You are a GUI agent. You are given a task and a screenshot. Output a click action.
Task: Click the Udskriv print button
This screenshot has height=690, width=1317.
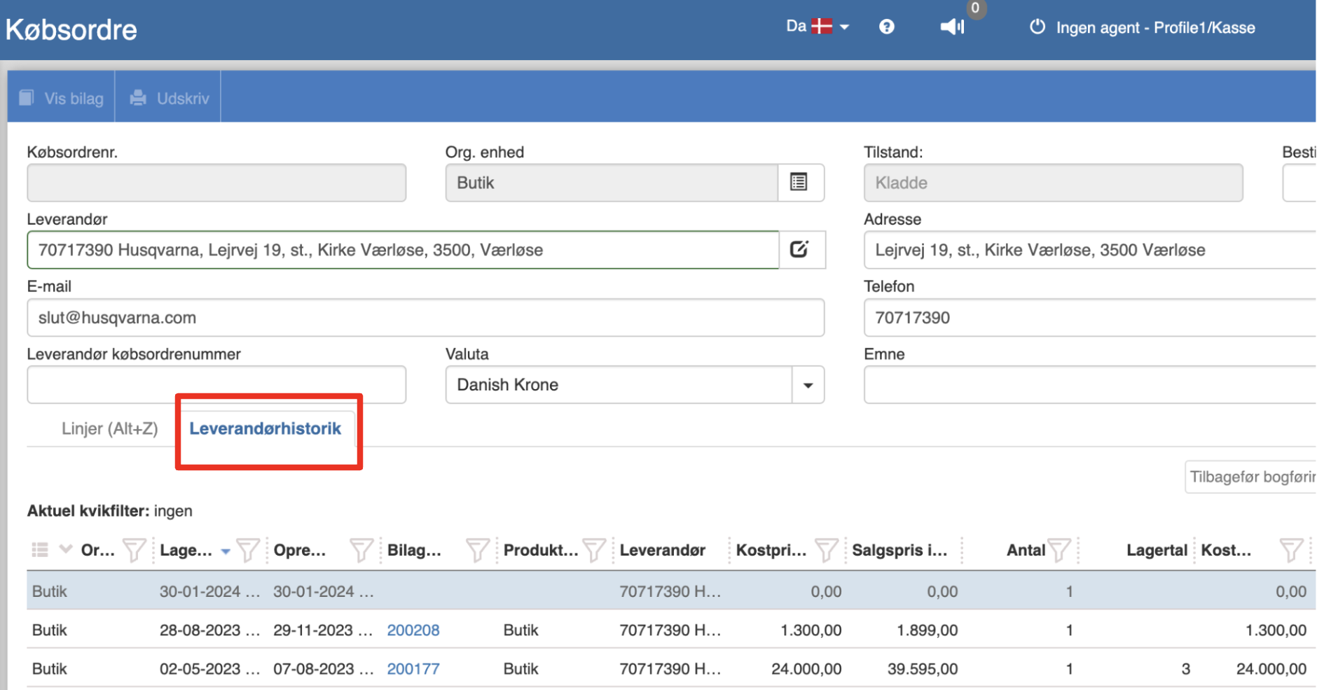[169, 98]
